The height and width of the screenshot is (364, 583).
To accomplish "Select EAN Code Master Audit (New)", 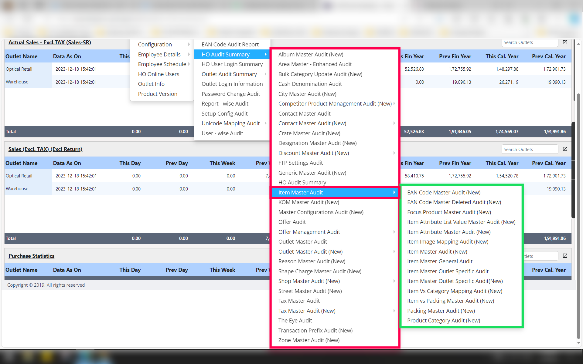I will (444, 193).
